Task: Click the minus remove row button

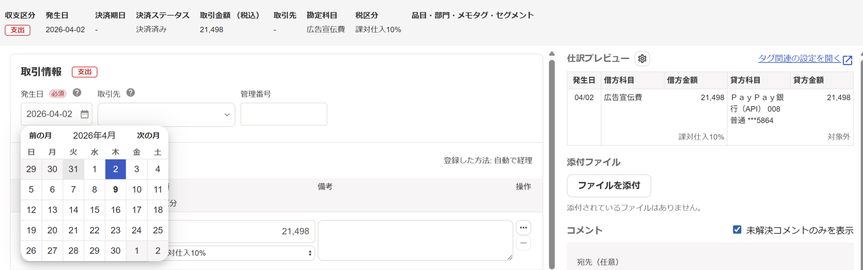Action: pos(523,243)
